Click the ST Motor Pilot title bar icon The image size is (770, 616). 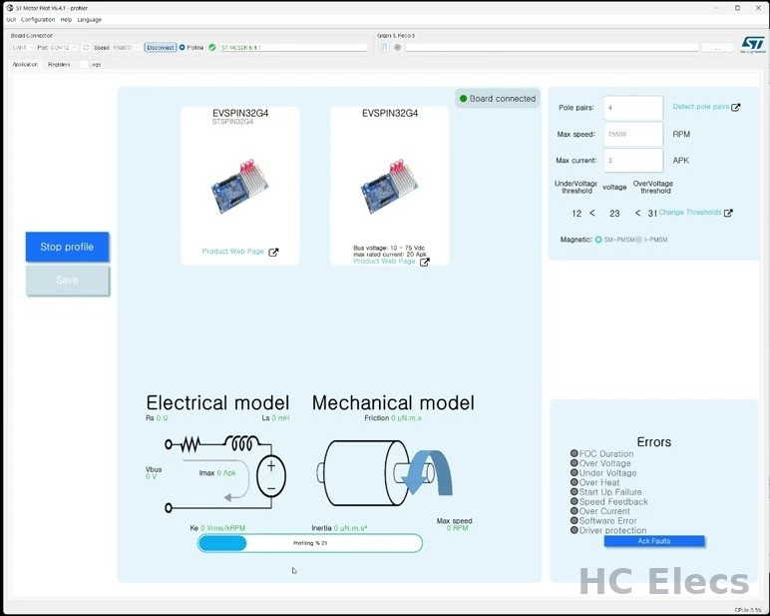click(10, 8)
